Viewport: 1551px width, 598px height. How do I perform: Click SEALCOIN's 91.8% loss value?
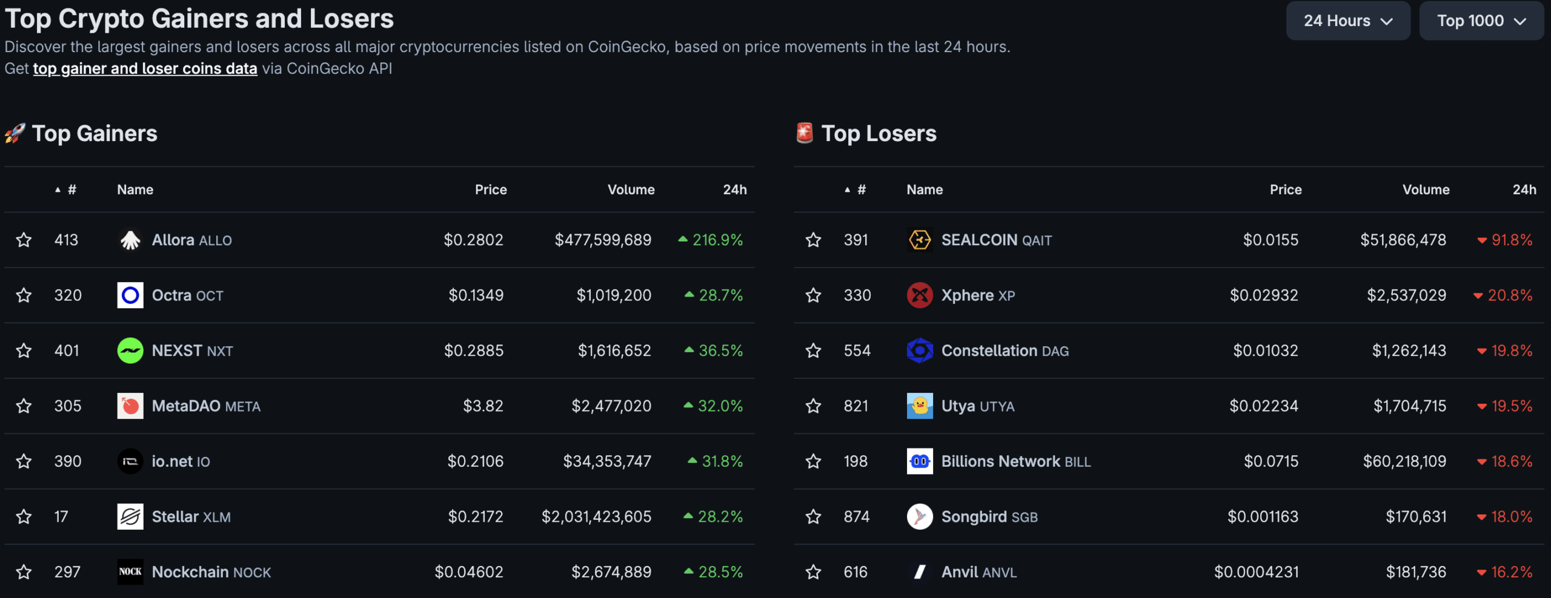(x=1505, y=240)
